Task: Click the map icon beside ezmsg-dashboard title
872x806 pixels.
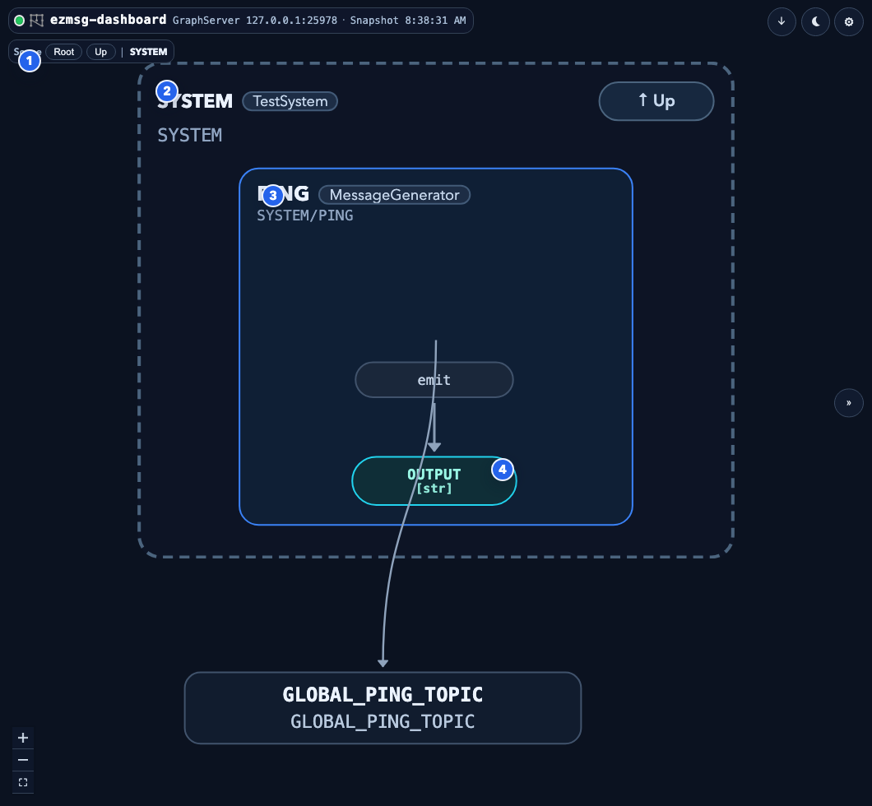Action: [37, 21]
